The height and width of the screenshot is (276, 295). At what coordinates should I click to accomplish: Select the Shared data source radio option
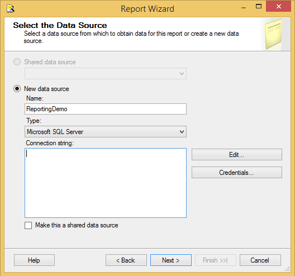point(17,61)
